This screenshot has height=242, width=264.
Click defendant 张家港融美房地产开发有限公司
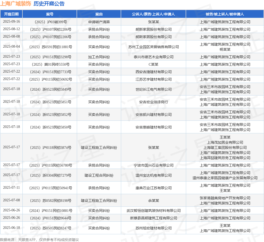pos(225,198)
